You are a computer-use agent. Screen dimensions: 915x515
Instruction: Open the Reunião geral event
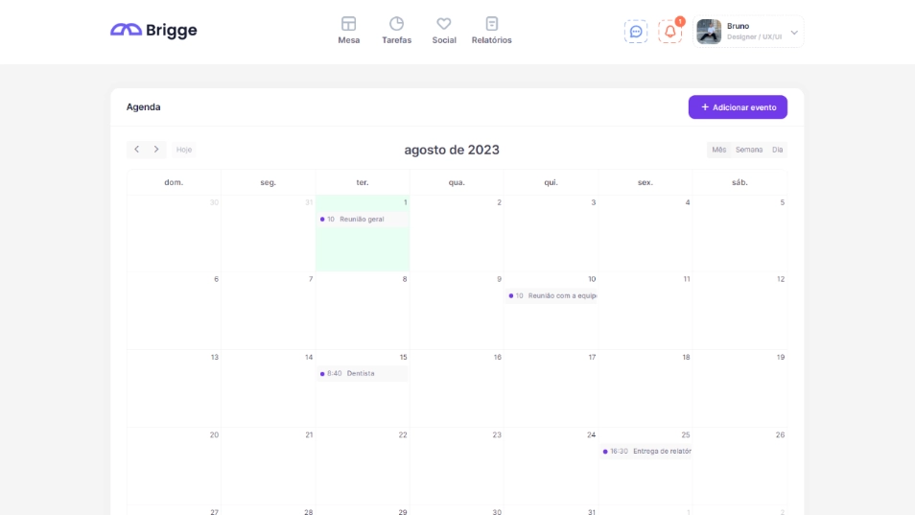362,220
